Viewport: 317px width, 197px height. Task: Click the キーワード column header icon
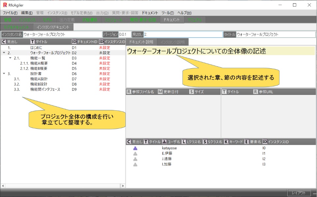click(x=226, y=142)
